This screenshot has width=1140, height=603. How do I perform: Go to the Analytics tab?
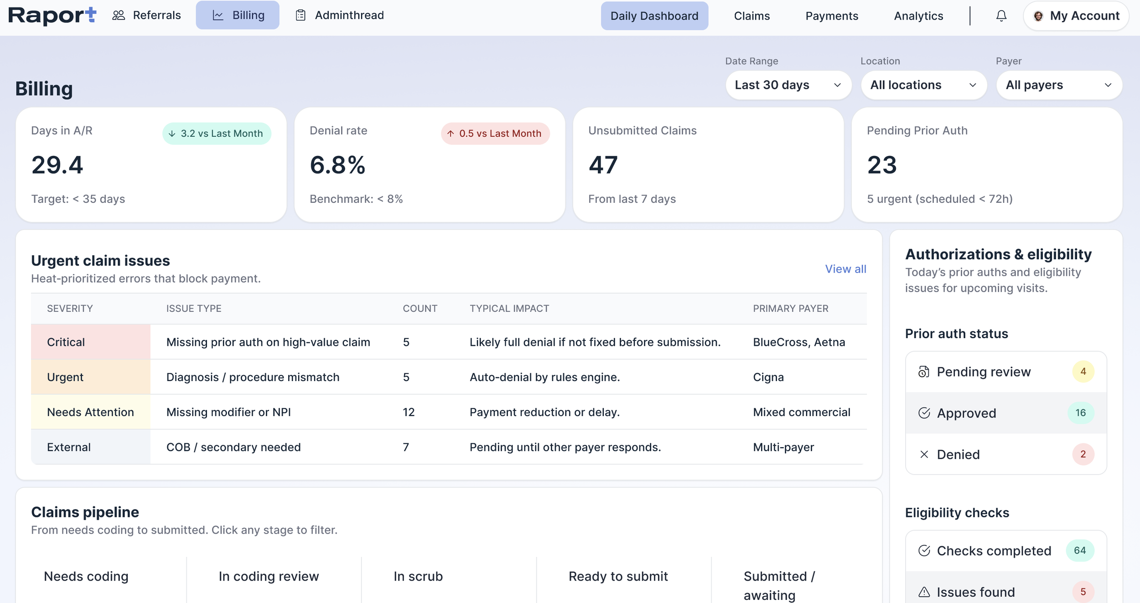pos(918,16)
